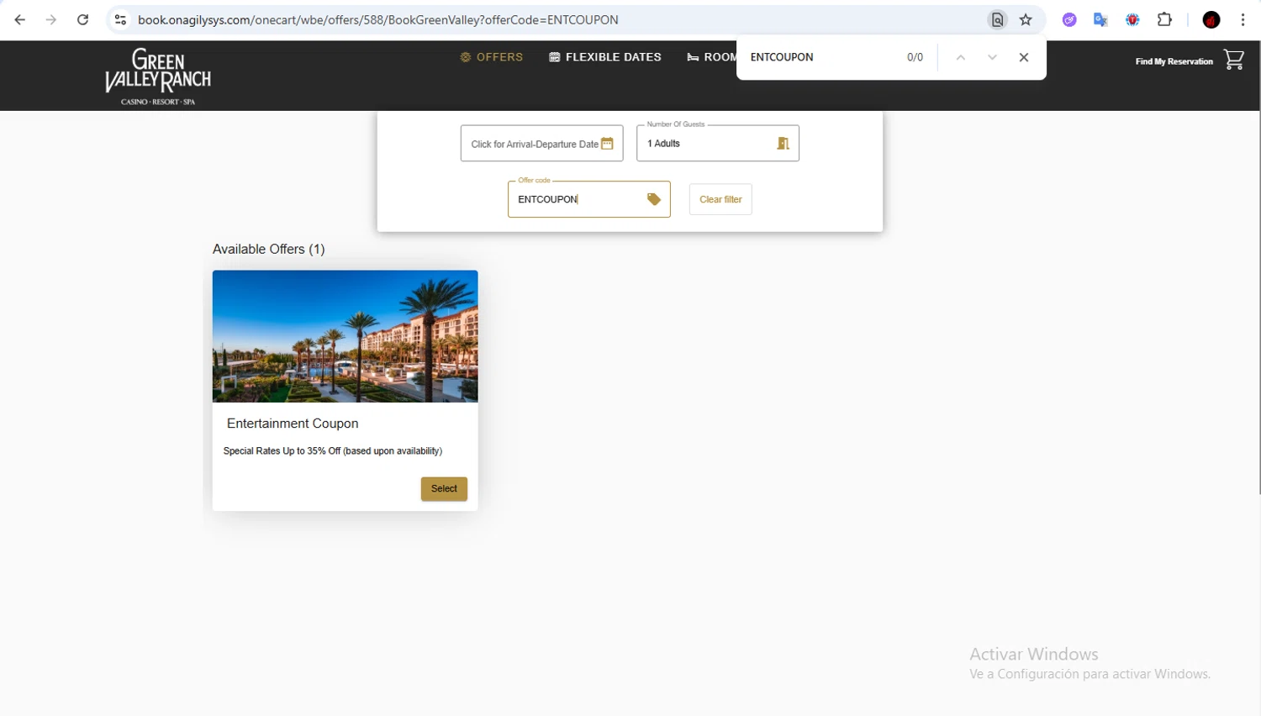Image resolution: width=1261 pixels, height=716 pixels.
Task: Bookmark this page with the star icon
Action: 1026,19
